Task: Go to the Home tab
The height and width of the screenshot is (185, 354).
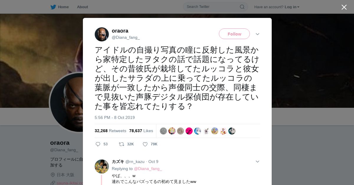Action: [60, 7]
